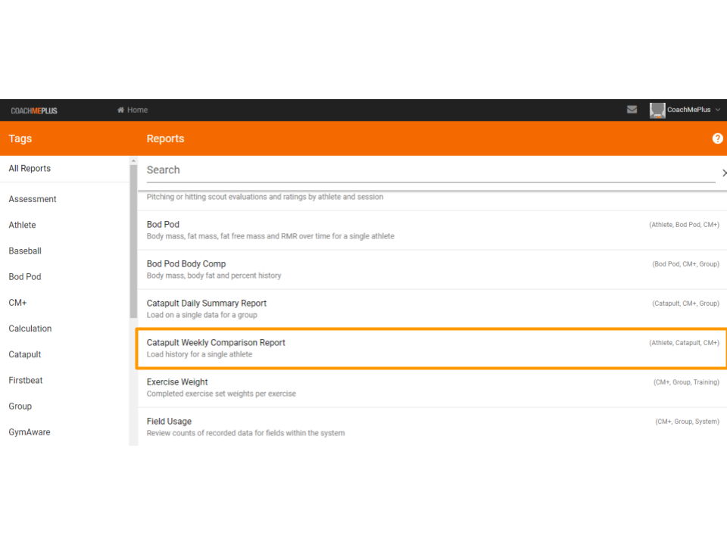Filter by CM+ tag
The image size is (727, 545).
coord(17,303)
